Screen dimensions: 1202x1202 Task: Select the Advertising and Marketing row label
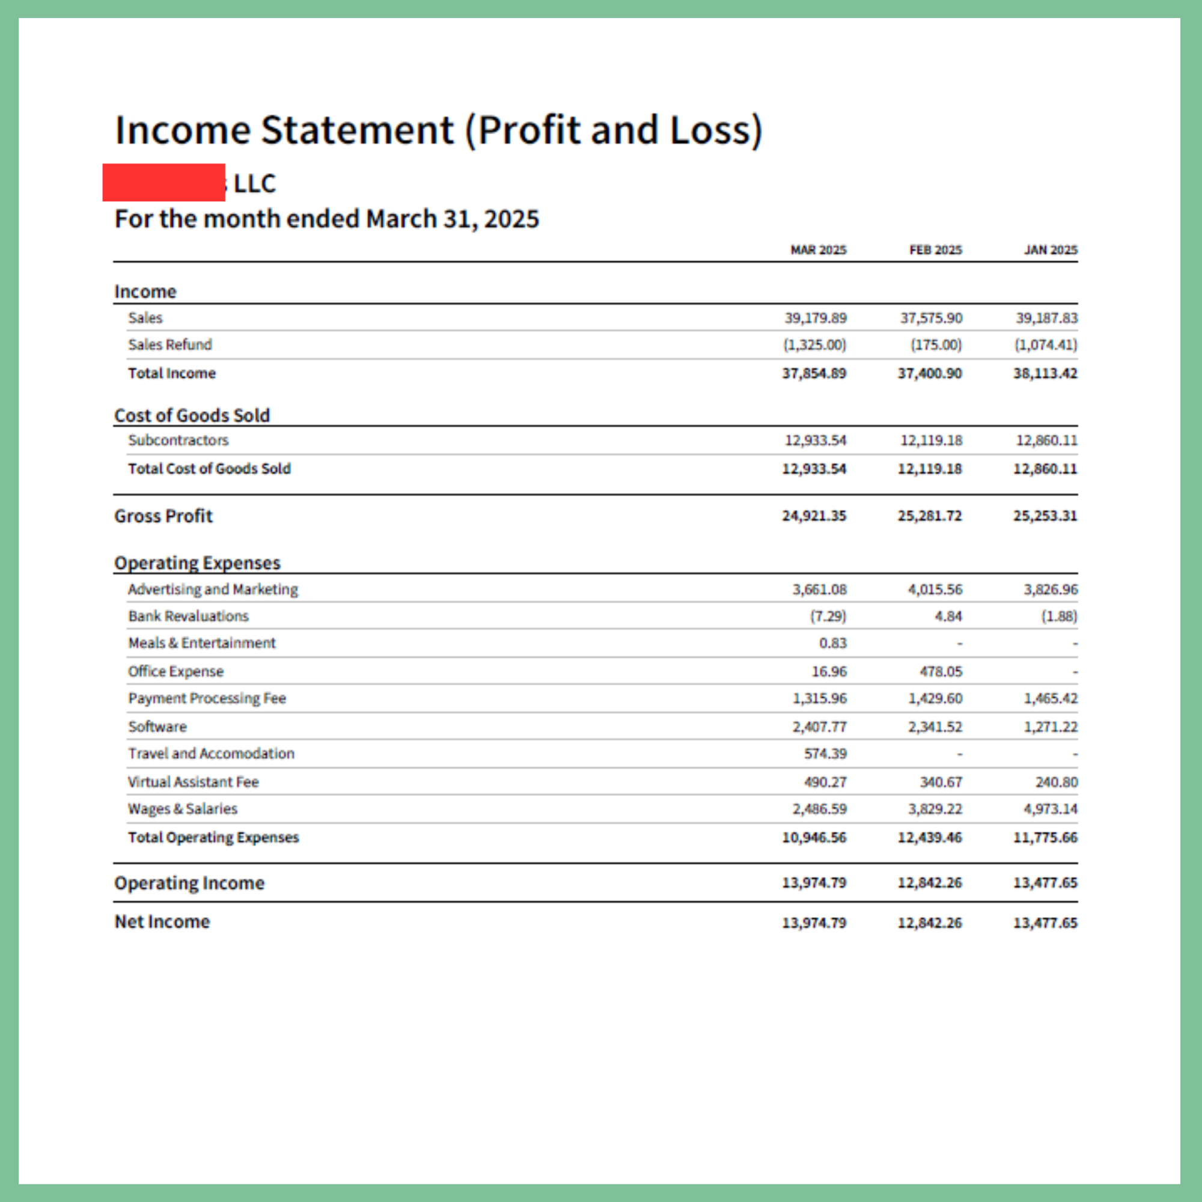click(x=213, y=589)
